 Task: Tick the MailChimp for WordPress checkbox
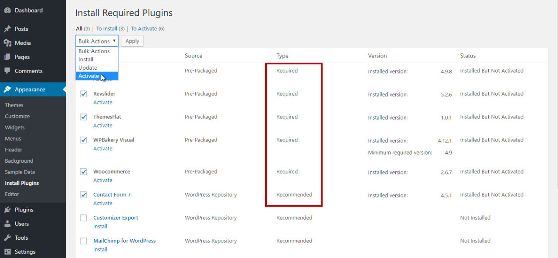coord(83,241)
